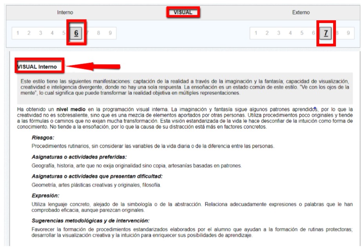Click number 9 on the Interno scale

tap(110, 33)
